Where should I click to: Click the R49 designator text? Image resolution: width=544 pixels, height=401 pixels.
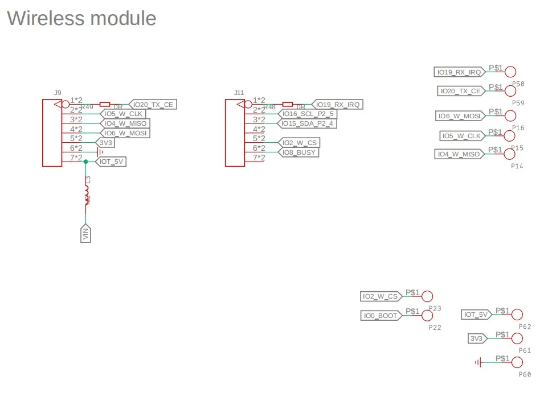(87, 108)
